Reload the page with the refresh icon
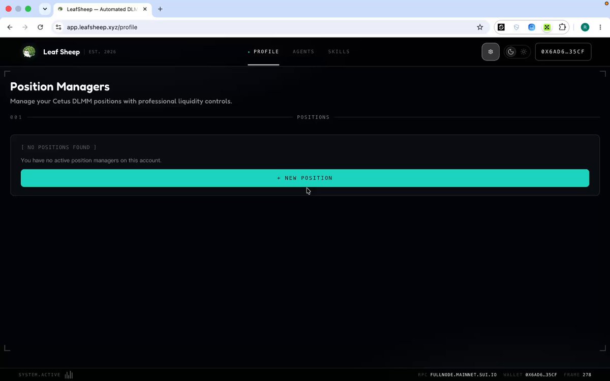This screenshot has width=610, height=381. [40, 27]
